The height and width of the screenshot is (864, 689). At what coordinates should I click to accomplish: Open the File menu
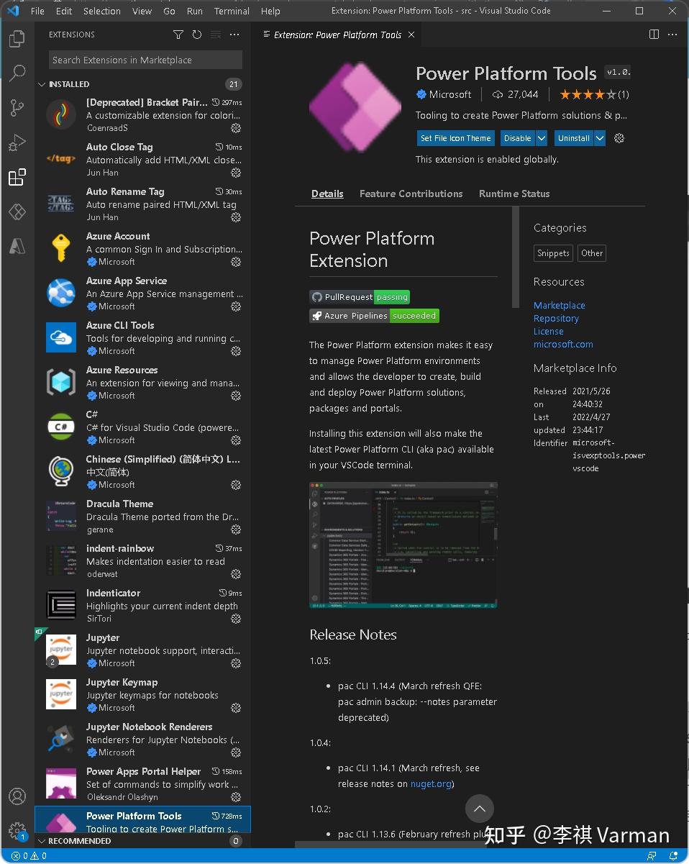coord(37,11)
